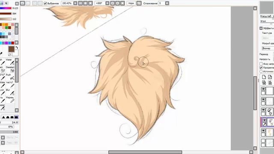Click the rotation field showing +000°
The image size is (274, 154).
pyautogui.click(x=100, y=3)
